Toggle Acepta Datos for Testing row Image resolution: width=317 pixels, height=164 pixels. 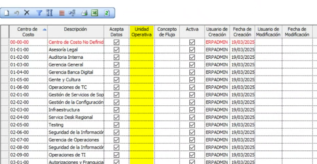coord(116,125)
